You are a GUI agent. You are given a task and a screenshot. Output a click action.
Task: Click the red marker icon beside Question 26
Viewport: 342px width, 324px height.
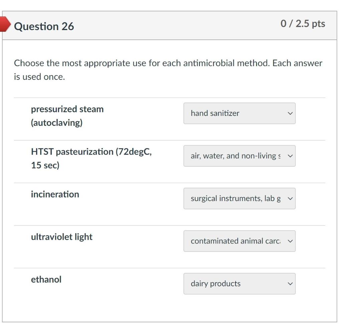click(x=4, y=26)
